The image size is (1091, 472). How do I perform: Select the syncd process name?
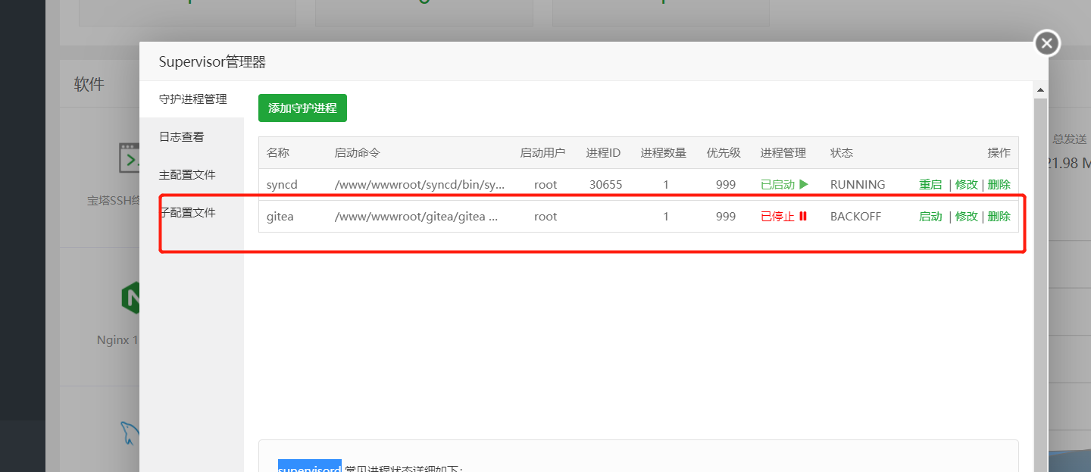click(282, 184)
